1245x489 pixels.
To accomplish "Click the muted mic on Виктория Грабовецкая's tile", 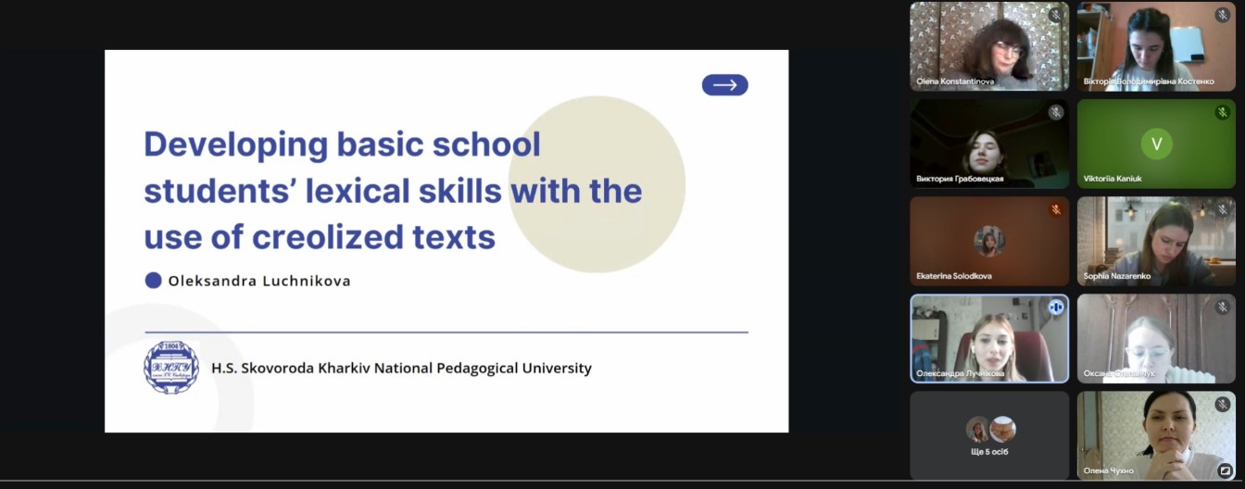I will (x=1055, y=113).
